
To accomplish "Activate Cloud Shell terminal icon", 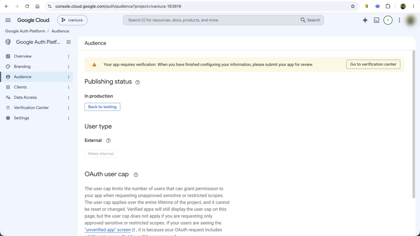I will 376,20.
